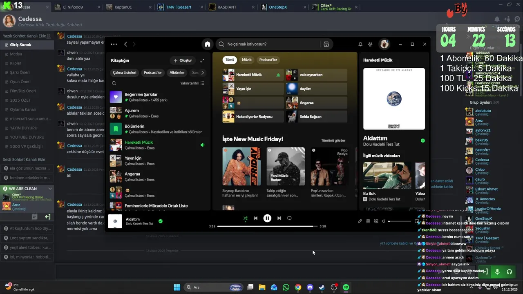Screen dimensions: 523x294
Task: Select the 'Tümü' filter chip
Action: tap(230, 60)
